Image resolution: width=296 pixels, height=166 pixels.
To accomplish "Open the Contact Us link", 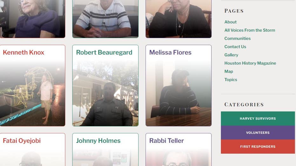I will pyautogui.click(x=235, y=47).
